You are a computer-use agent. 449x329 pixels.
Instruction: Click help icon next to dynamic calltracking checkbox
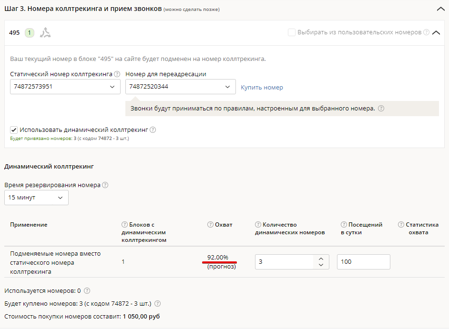pos(153,130)
